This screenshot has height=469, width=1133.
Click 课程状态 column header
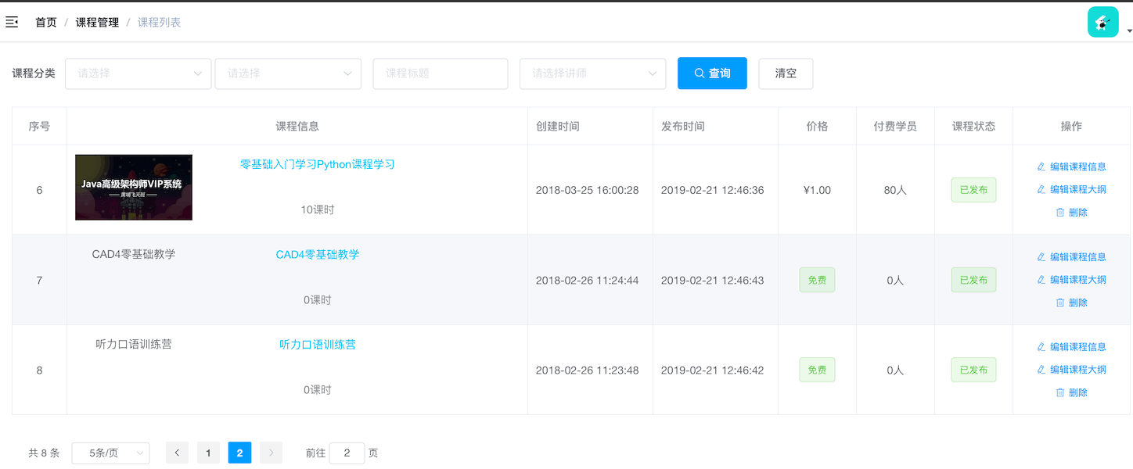(x=973, y=126)
